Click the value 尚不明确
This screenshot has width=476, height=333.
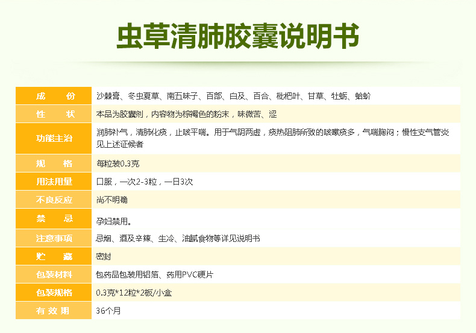111,200
